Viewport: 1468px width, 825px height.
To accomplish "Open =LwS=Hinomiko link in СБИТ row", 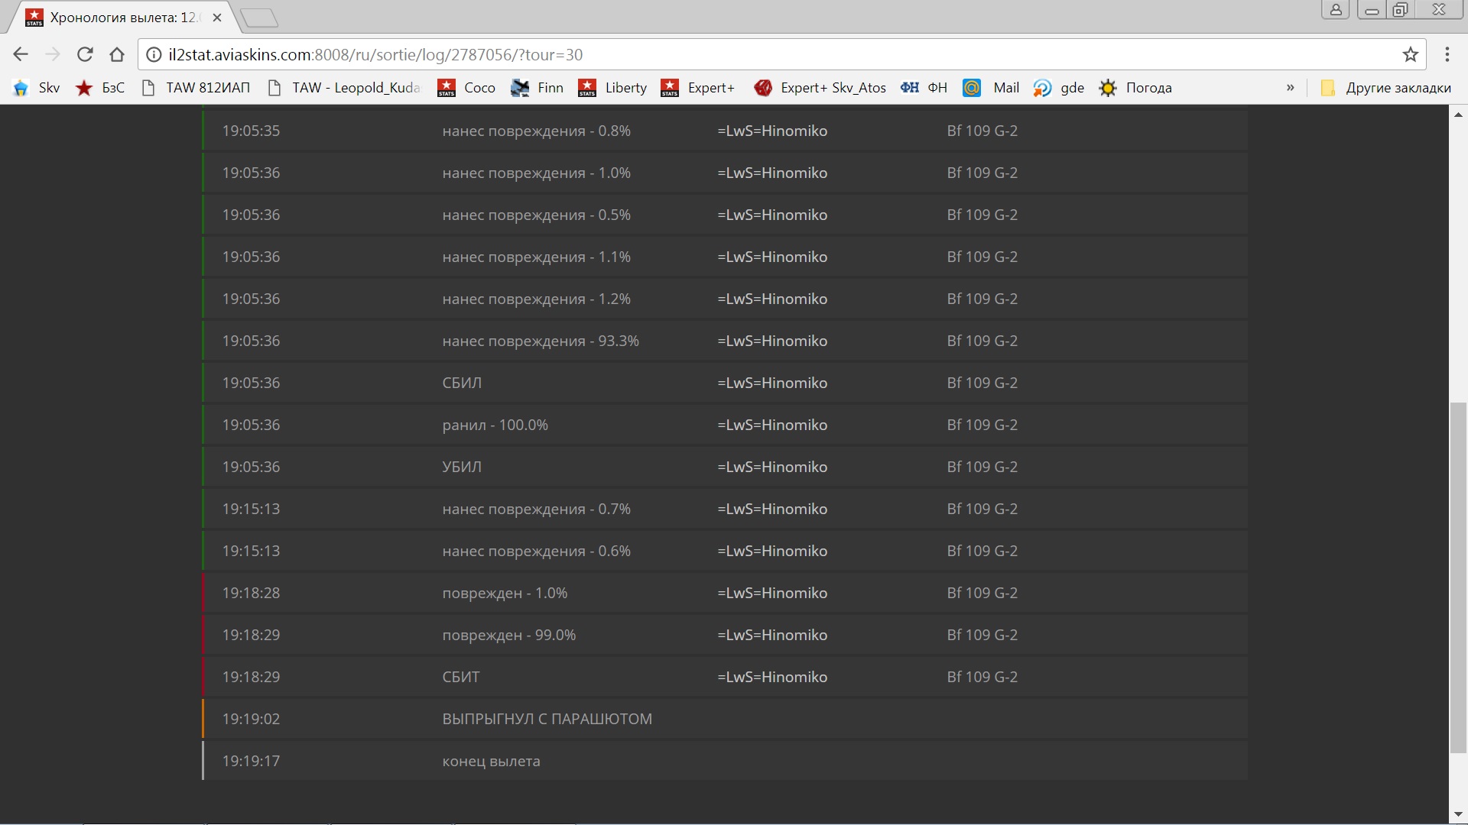I will coord(772,677).
